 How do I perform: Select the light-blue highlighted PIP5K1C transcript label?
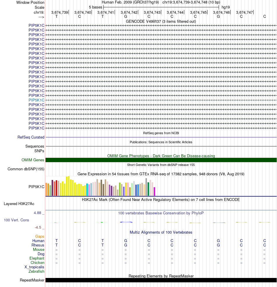tap(36, 100)
